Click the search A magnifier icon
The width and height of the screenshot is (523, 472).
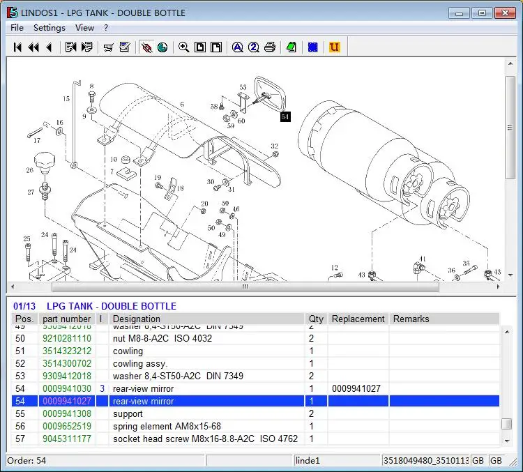[x=238, y=47]
